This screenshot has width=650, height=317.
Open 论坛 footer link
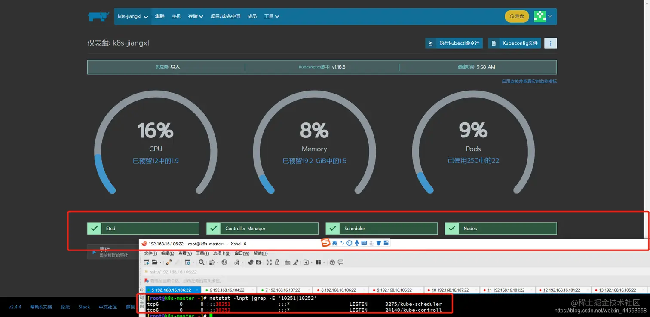[x=65, y=307]
